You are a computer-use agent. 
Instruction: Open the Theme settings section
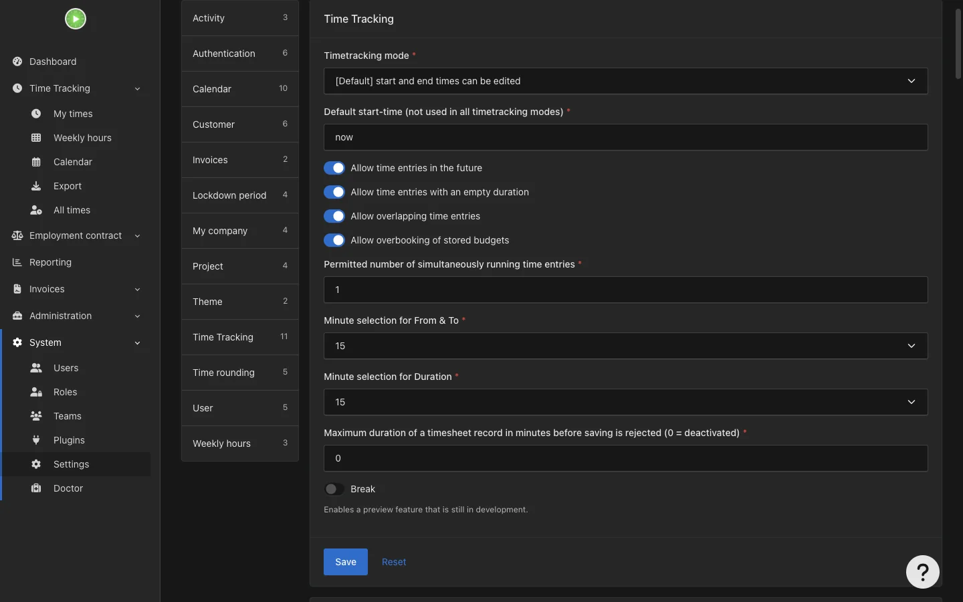tap(240, 302)
